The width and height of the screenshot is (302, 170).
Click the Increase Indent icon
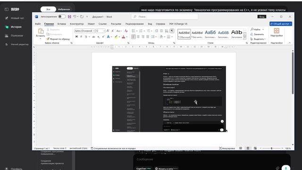point(161,31)
